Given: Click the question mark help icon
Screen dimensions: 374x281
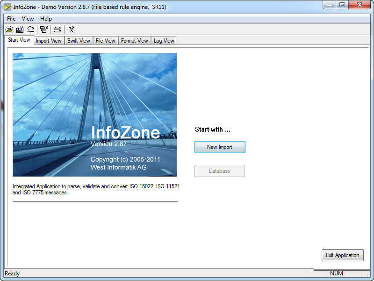Looking at the screenshot, I should point(71,30).
